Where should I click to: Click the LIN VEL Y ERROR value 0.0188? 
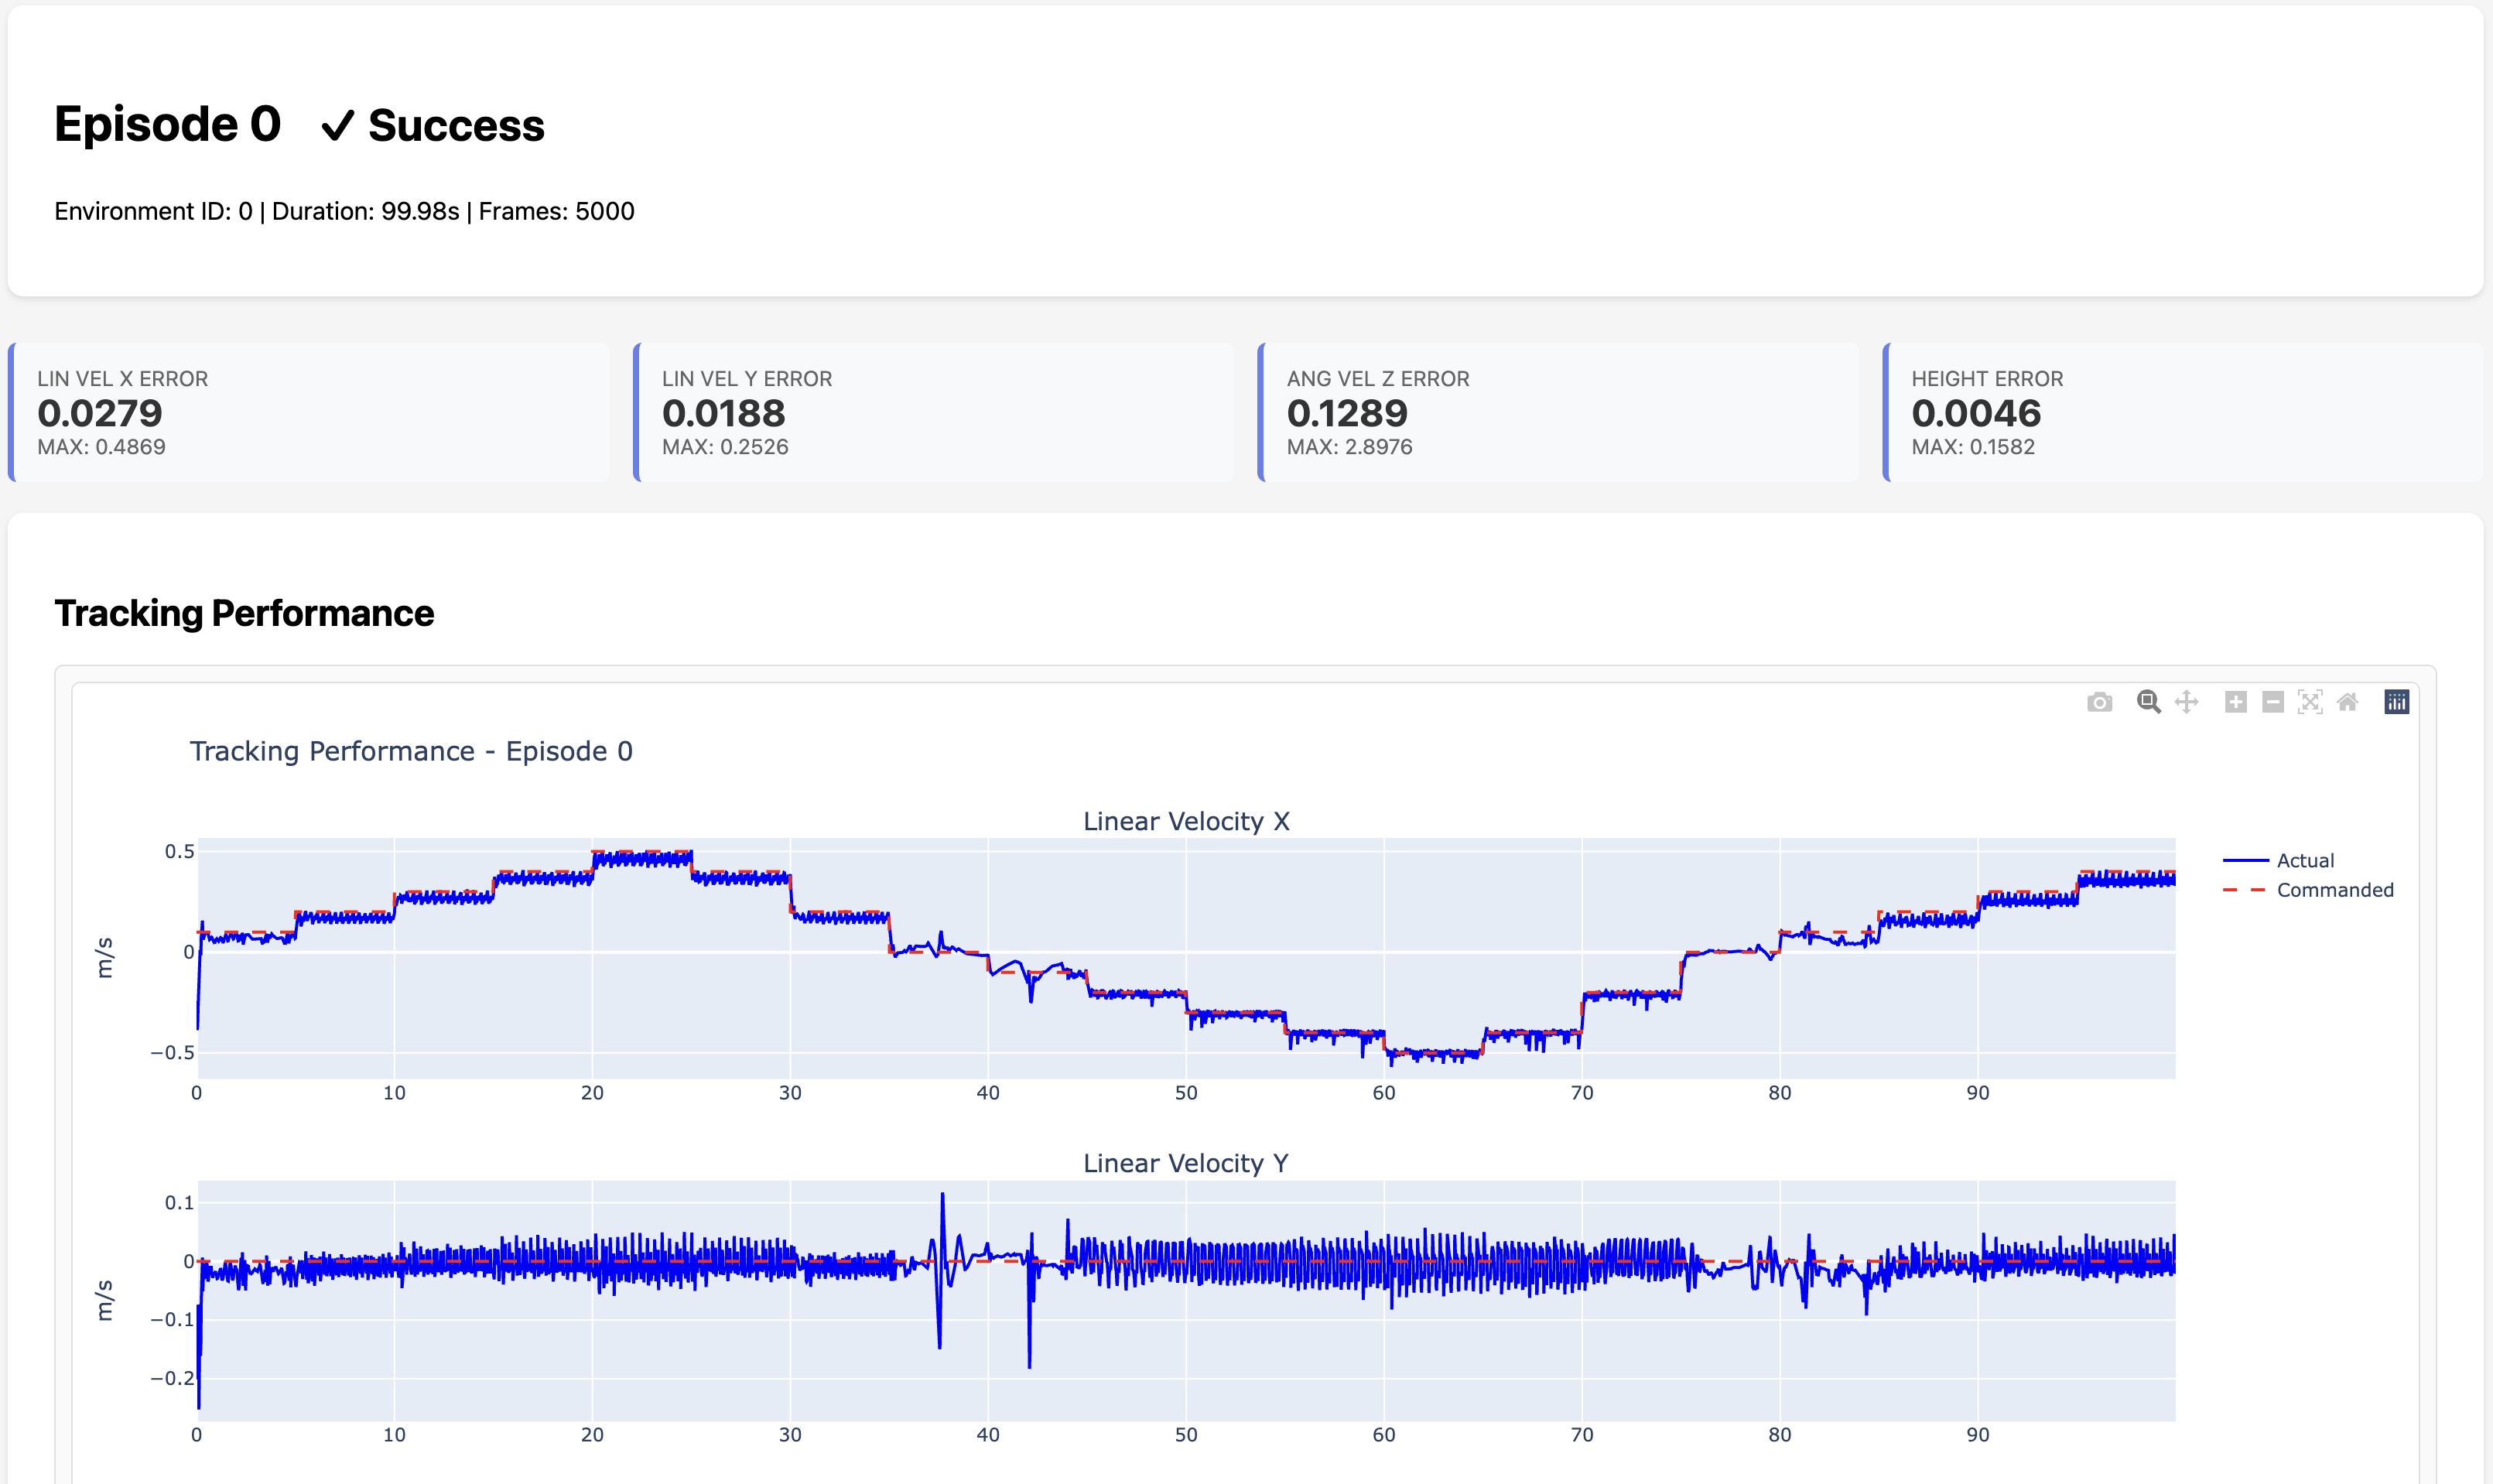tap(724, 413)
